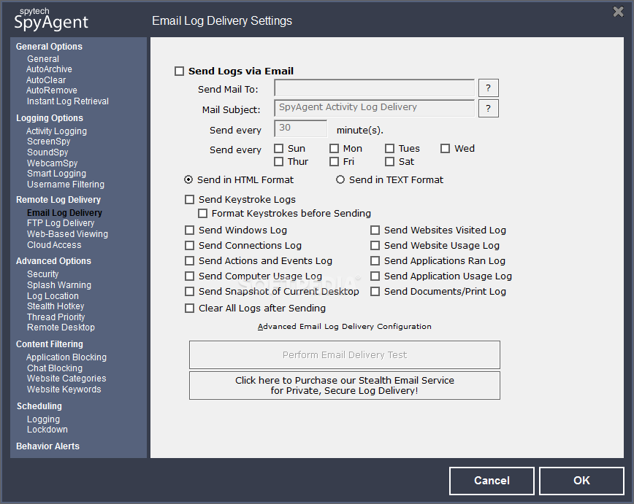The width and height of the screenshot is (634, 504).
Task: Check the Fri day checkbox
Action: 334,161
